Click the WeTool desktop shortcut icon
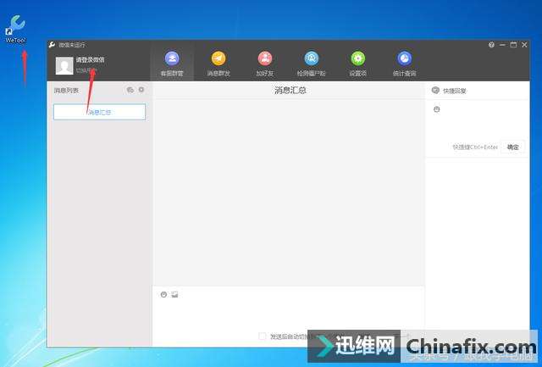Screen dimensions: 542x367 click(x=15, y=27)
